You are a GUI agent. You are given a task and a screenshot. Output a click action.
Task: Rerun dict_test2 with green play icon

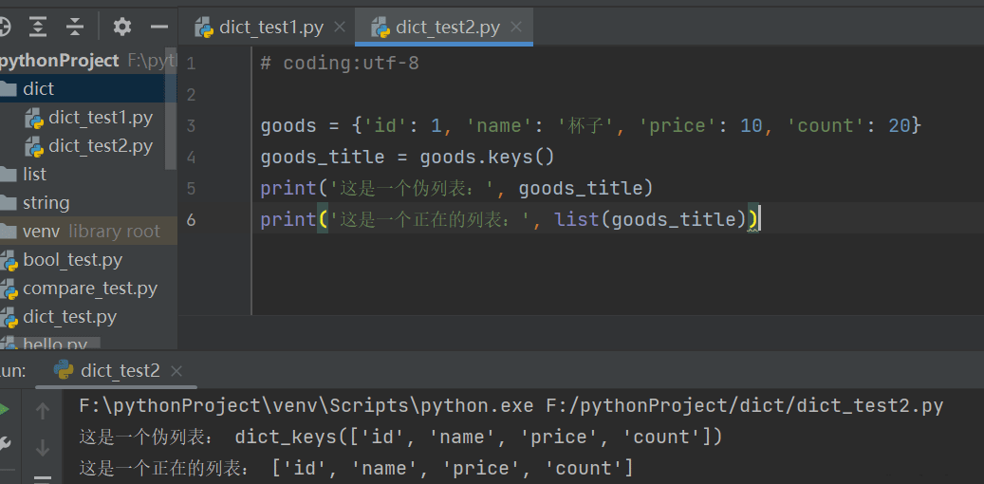4,411
